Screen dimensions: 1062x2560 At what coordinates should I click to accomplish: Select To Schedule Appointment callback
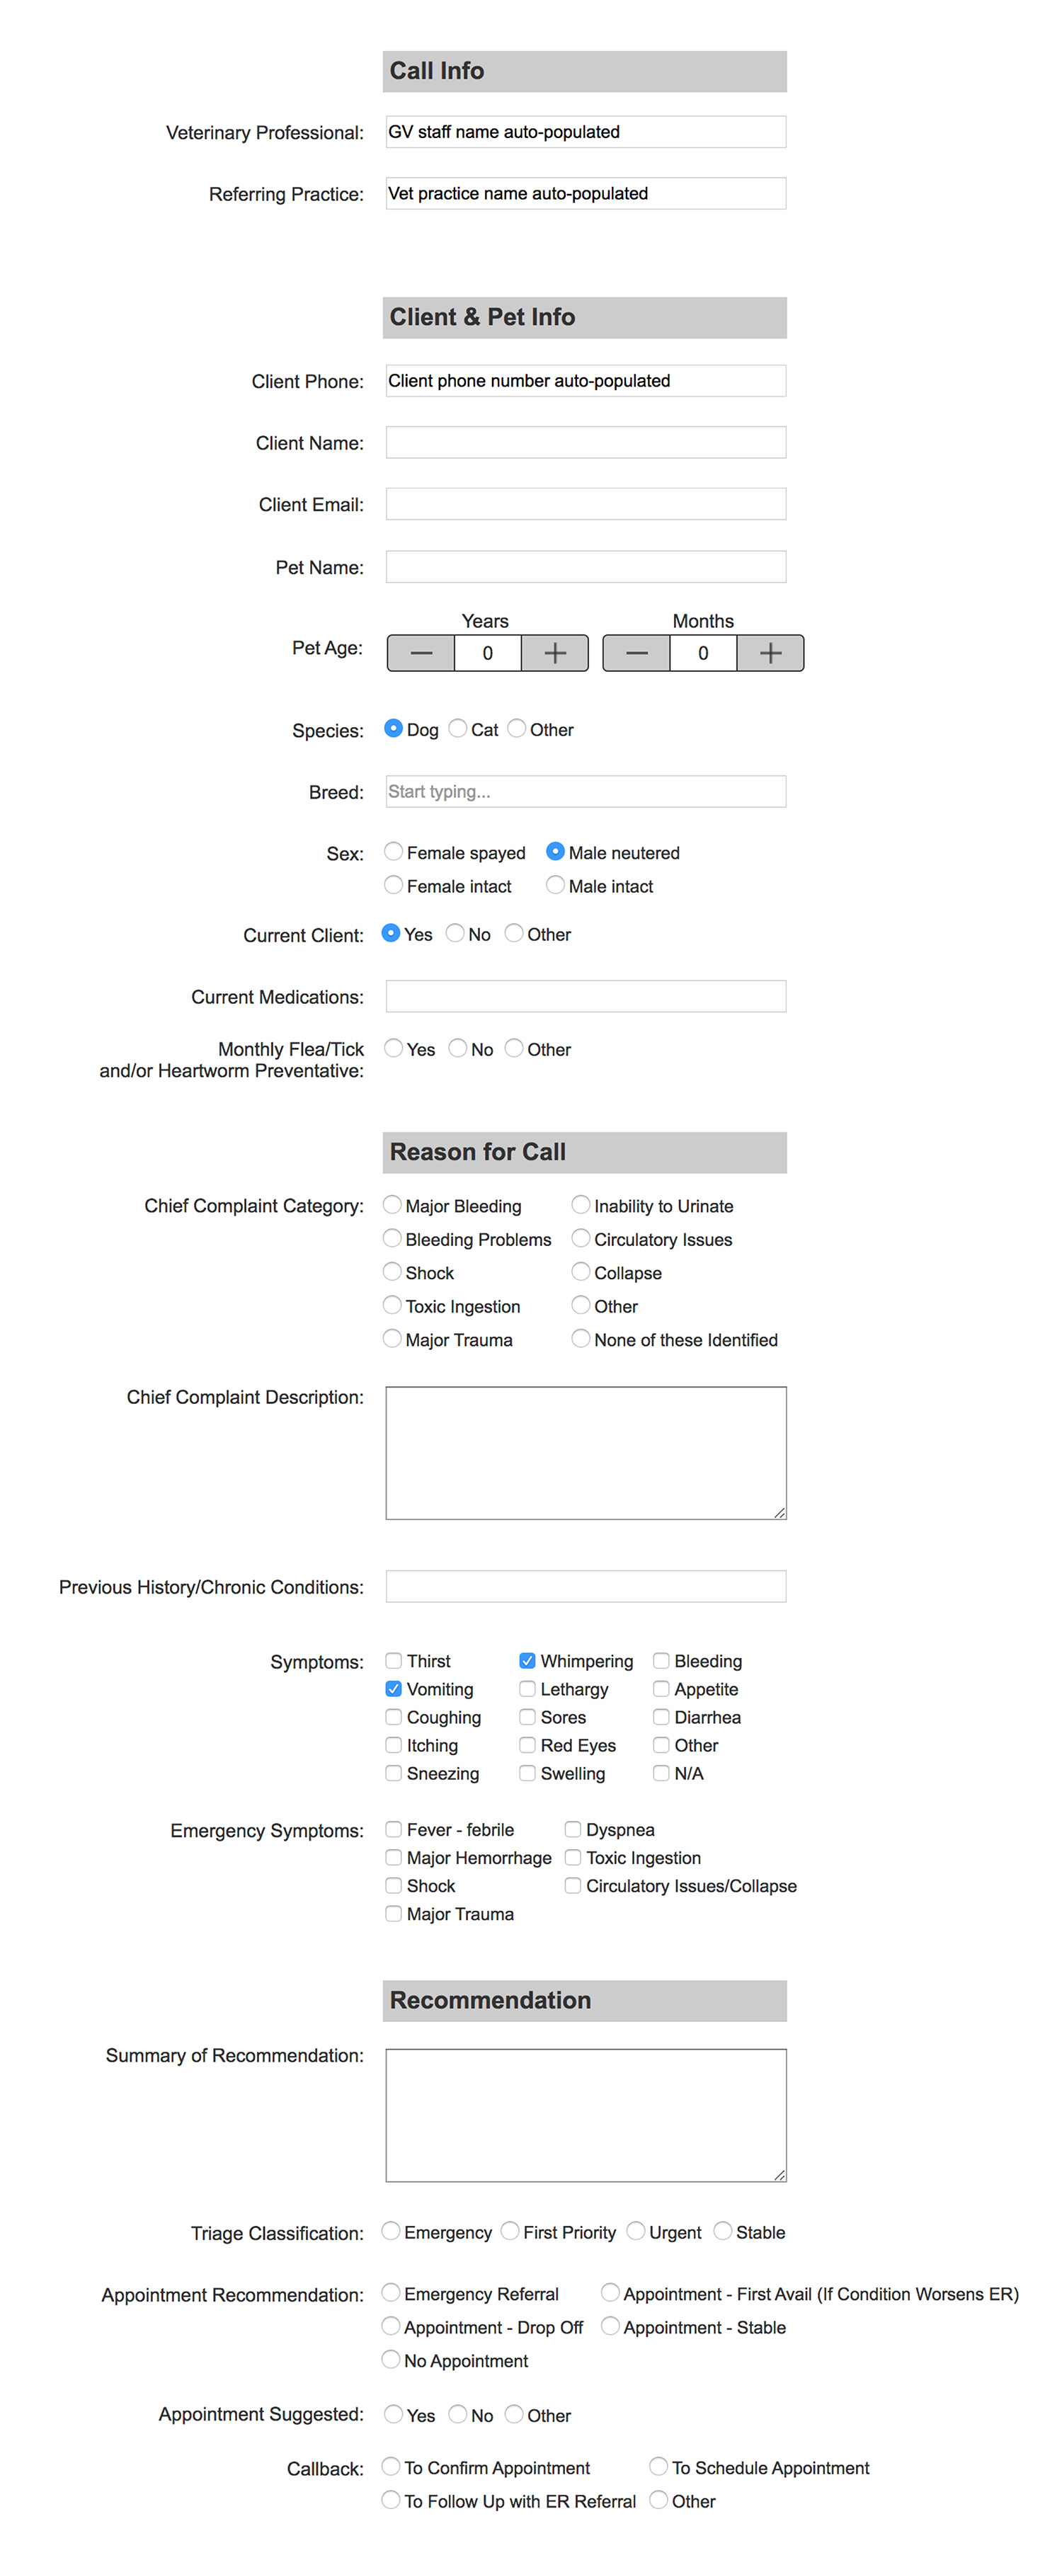tap(658, 2467)
